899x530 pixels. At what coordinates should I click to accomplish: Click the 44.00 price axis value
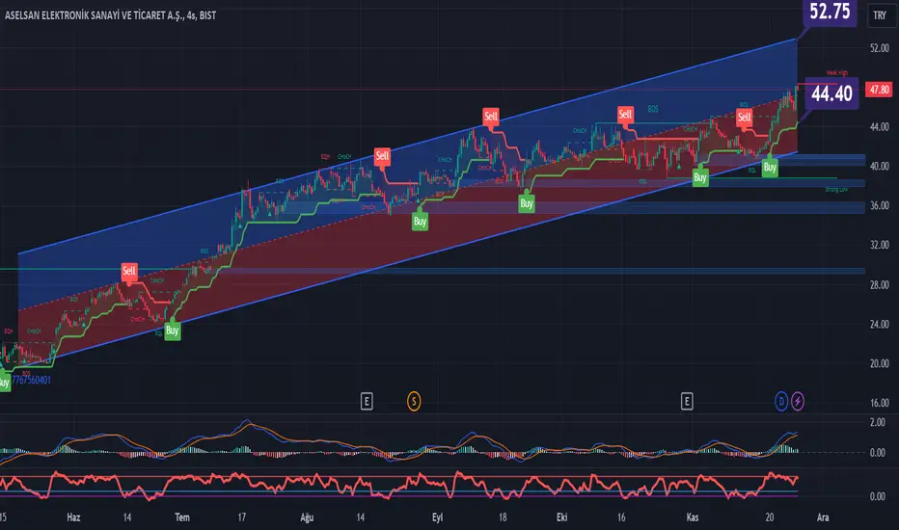click(879, 126)
